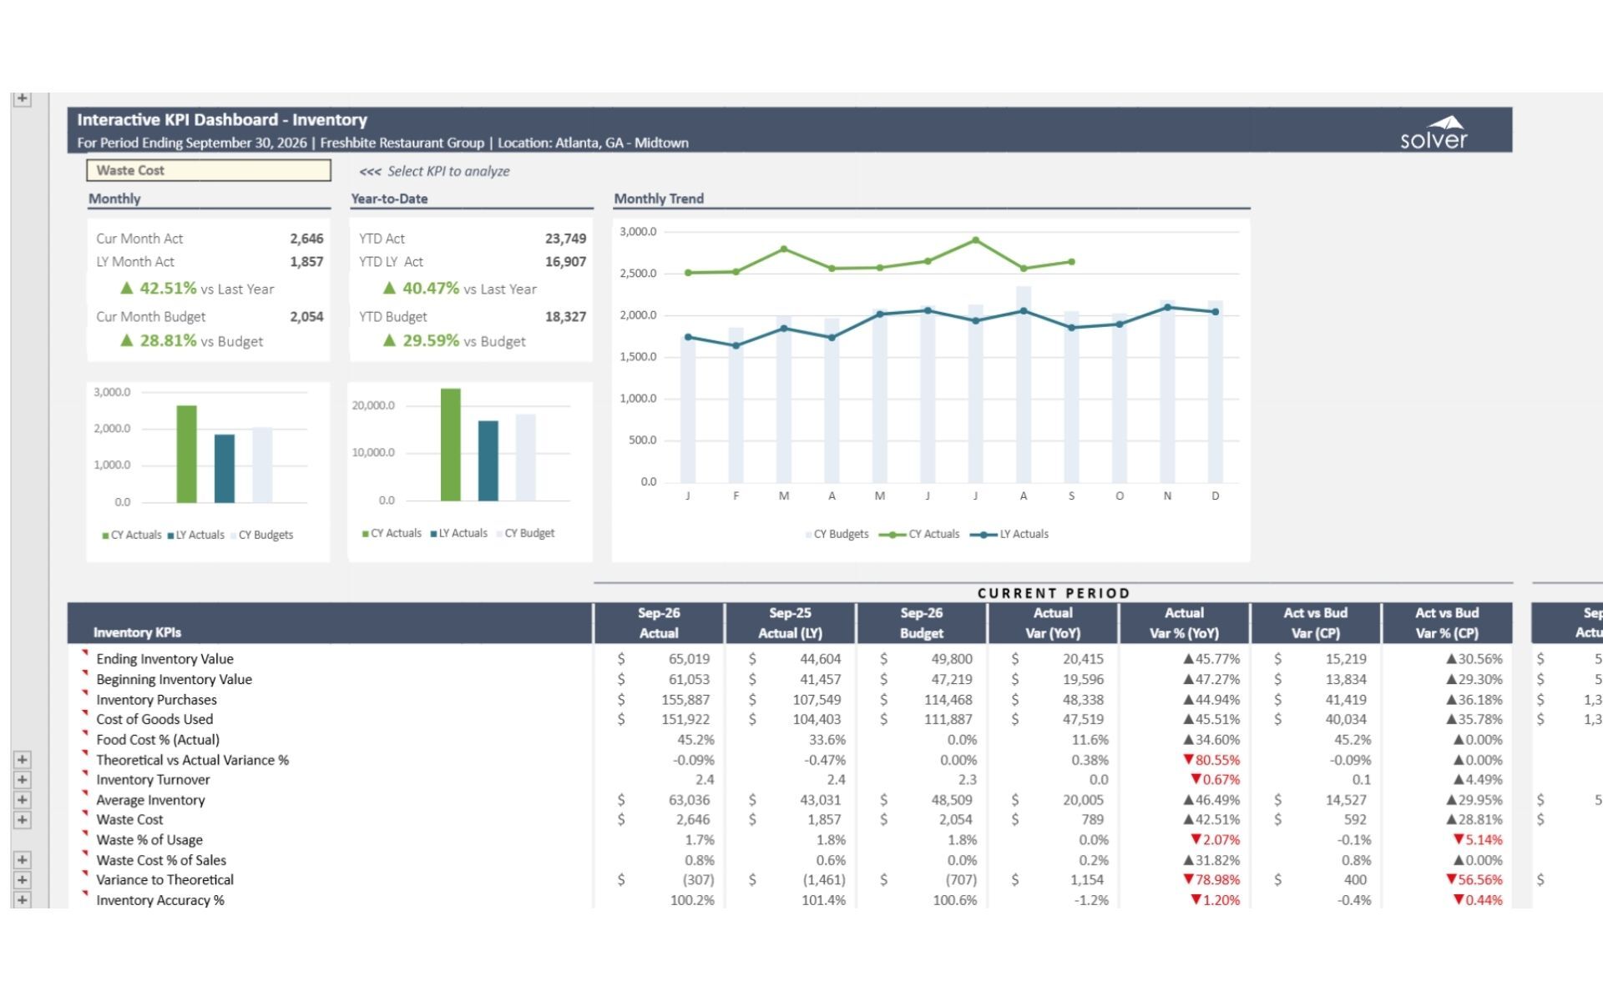Click the September point on CY Actuals line
The height and width of the screenshot is (1001, 1603).
(1071, 262)
